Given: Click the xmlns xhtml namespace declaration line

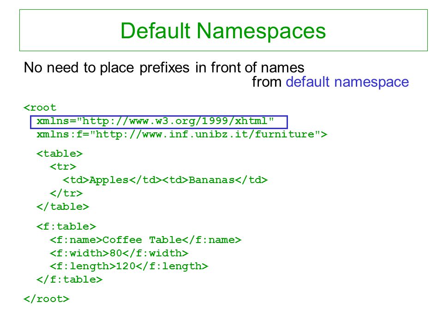Looking at the screenshot, I should 155,121.
